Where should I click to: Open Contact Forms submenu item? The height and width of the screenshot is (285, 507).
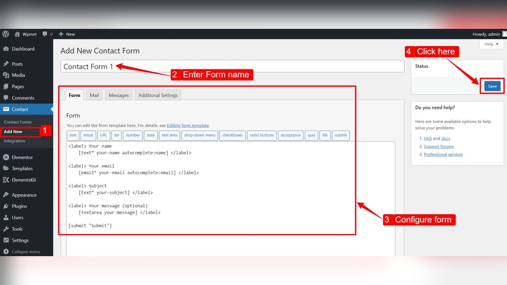(18, 122)
